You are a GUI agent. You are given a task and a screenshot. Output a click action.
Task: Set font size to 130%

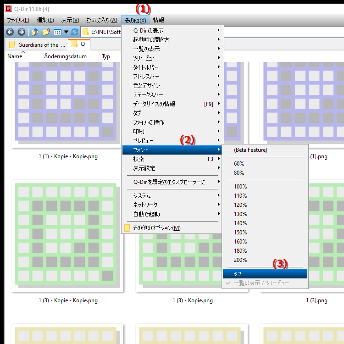pos(265,214)
